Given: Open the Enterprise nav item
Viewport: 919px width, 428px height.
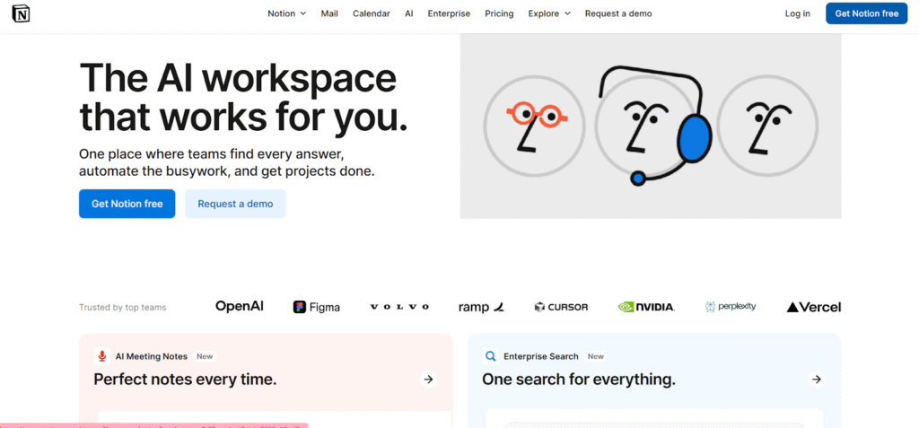Looking at the screenshot, I should click(x=449, y=13).
